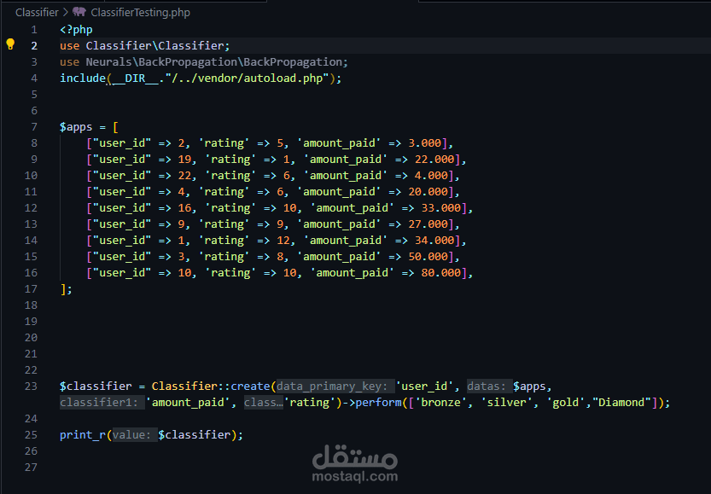Click amount 22.000 on line 9
711x494 pixels.
434,160
